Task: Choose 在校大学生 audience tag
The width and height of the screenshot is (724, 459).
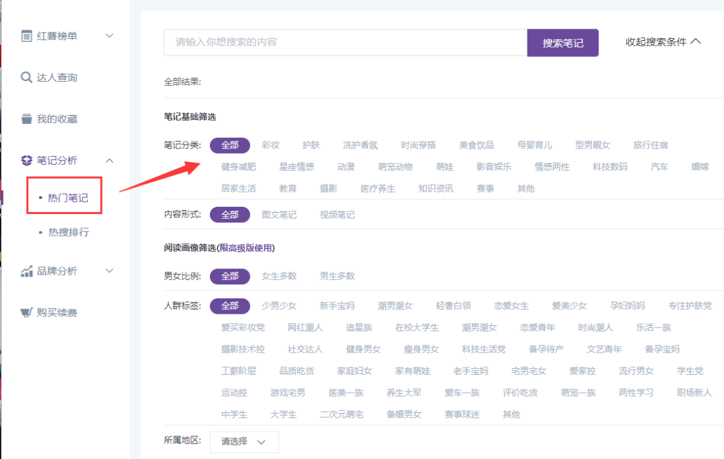Action: click(x=417, y=327)
